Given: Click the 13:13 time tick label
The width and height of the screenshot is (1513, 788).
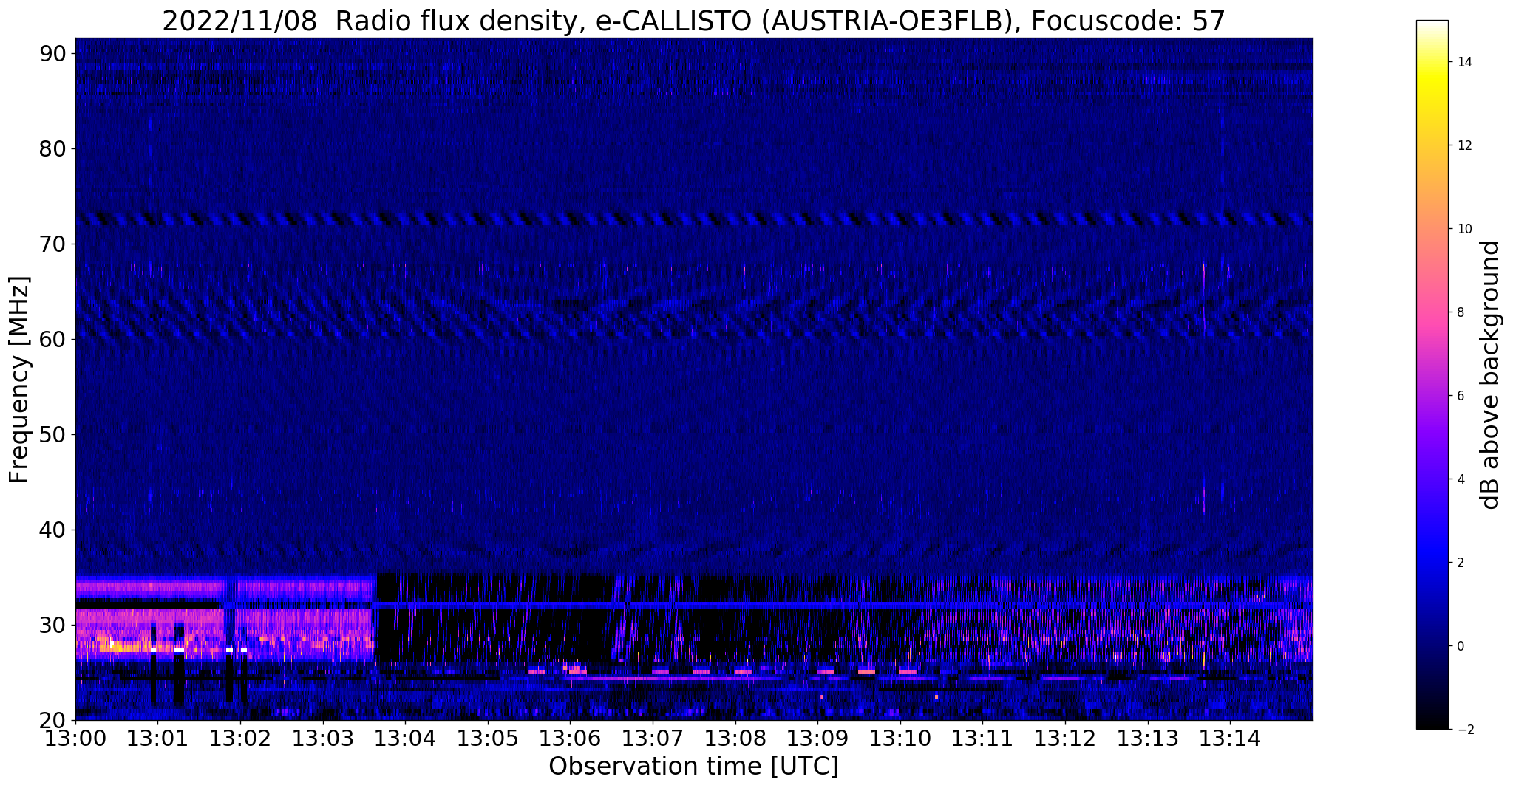Looking at the screenshot, I should pos(1147,738).
